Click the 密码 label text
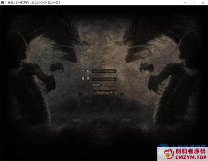This screenshot has height=161, width=208. coord(86,79)
